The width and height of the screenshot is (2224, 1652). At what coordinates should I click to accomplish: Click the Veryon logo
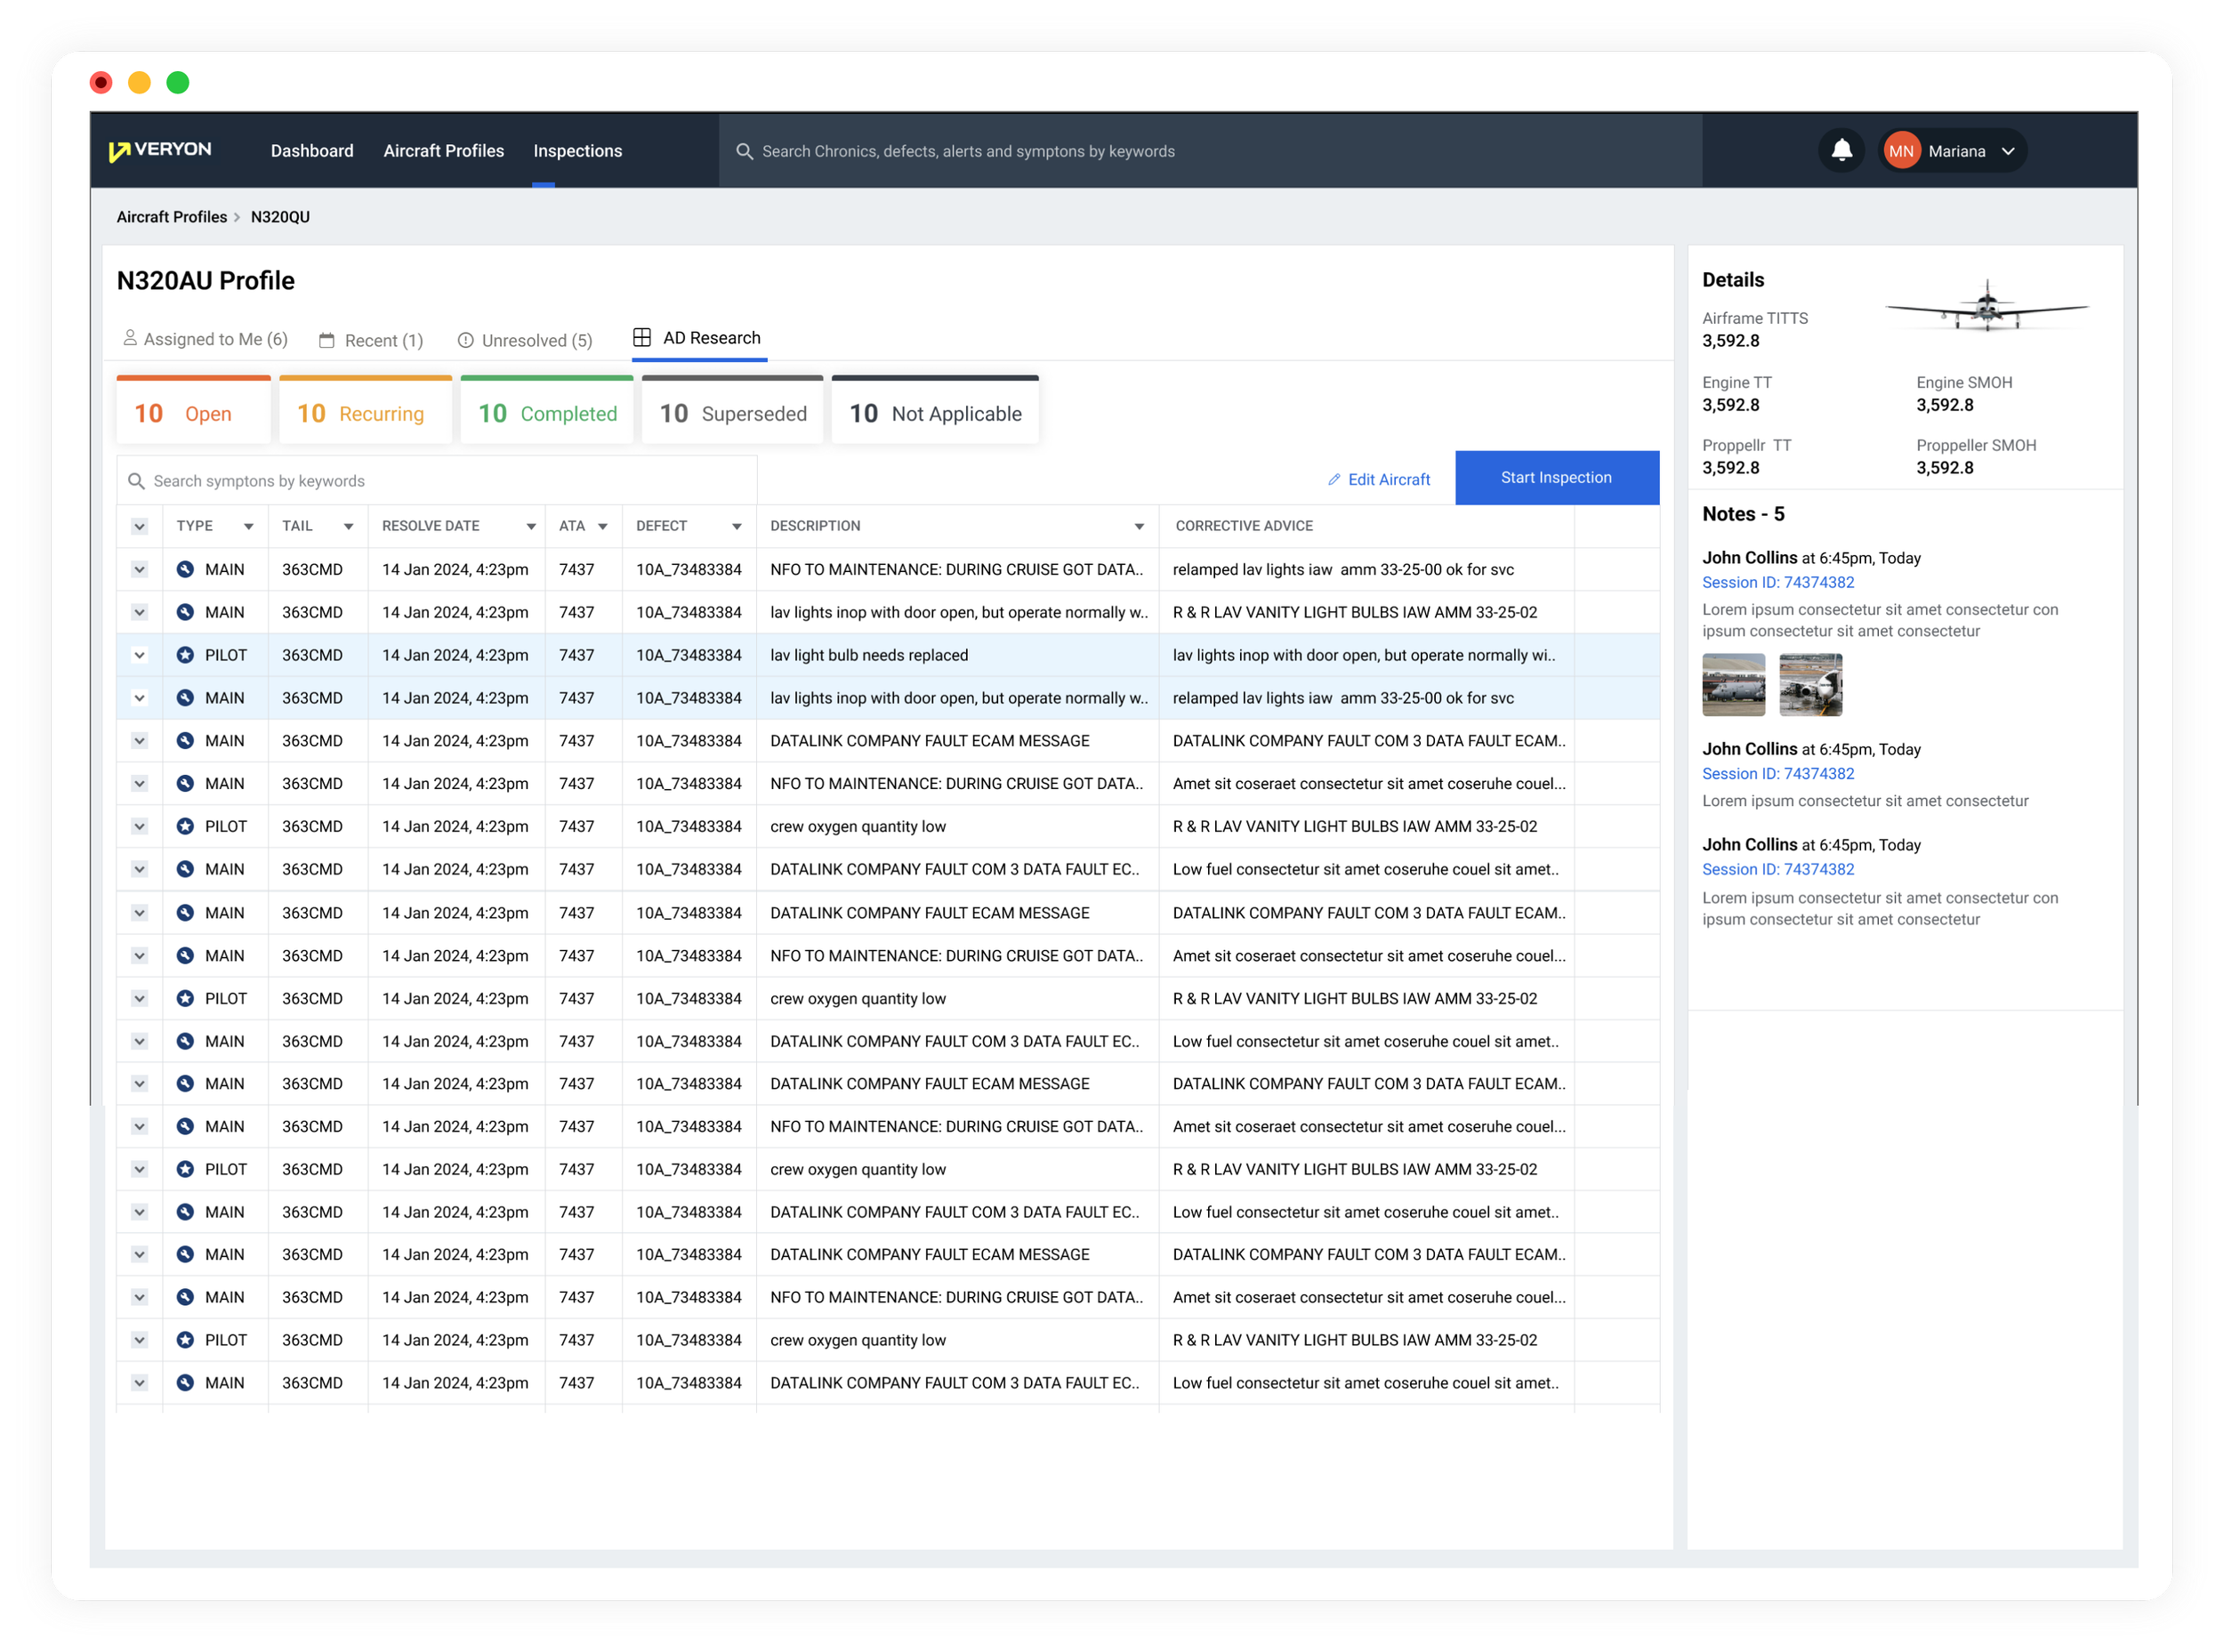pos(160,150)
